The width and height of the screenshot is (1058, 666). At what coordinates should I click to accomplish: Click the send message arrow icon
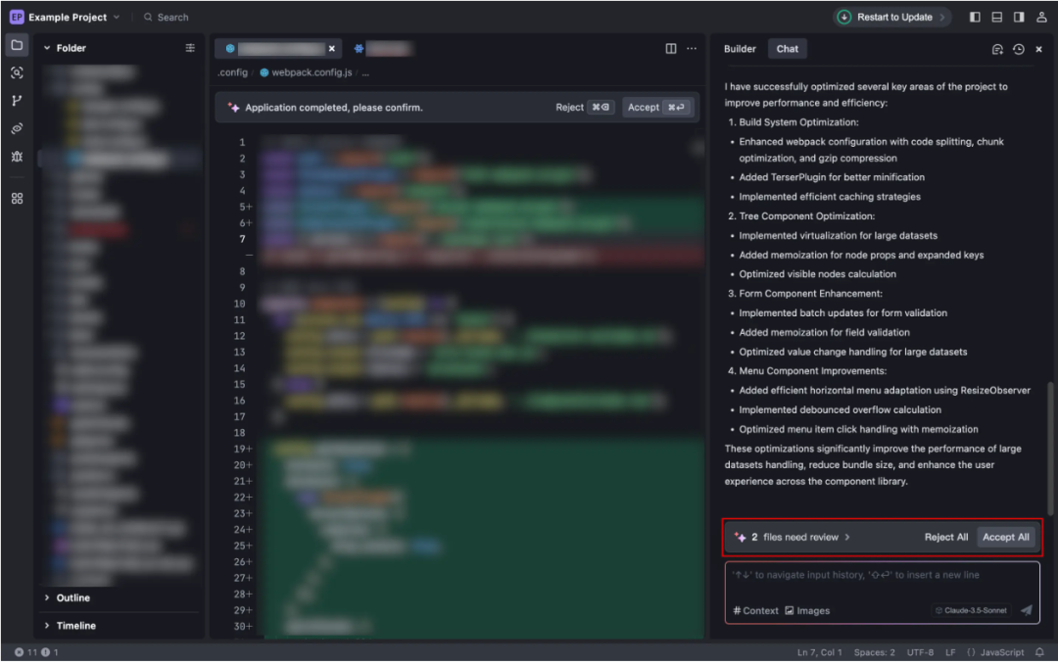(x=1027, y=611)
